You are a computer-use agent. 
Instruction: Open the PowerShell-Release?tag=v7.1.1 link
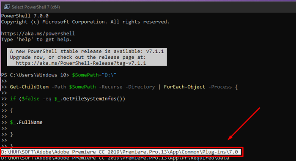click(x=81, y=63)
